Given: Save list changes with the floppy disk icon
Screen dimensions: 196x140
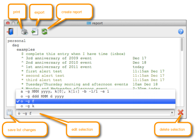Looking at the screenshot, I should pyautogui.click(x=10, y=112).
